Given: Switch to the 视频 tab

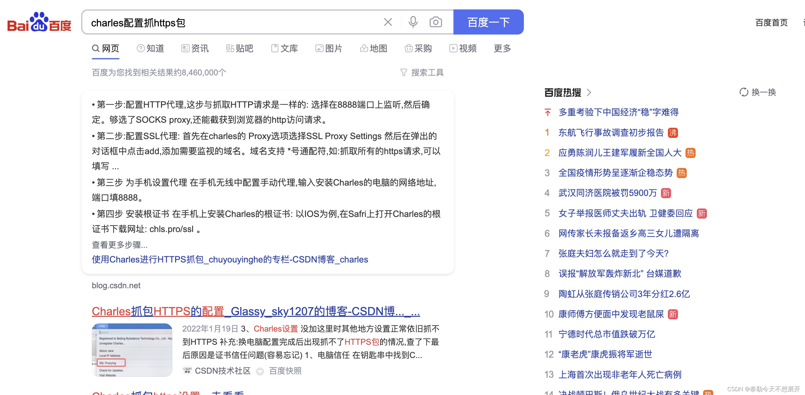Looking at the screenshot, I should click(463, 48).
